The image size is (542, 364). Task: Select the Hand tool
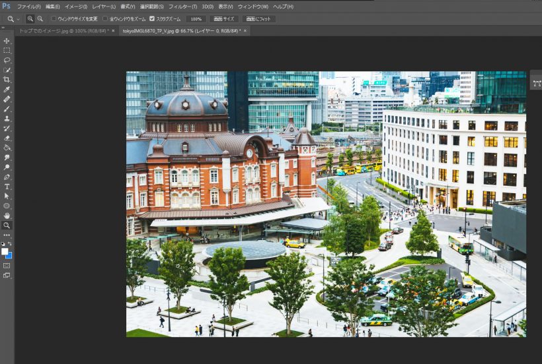[7, 216]
